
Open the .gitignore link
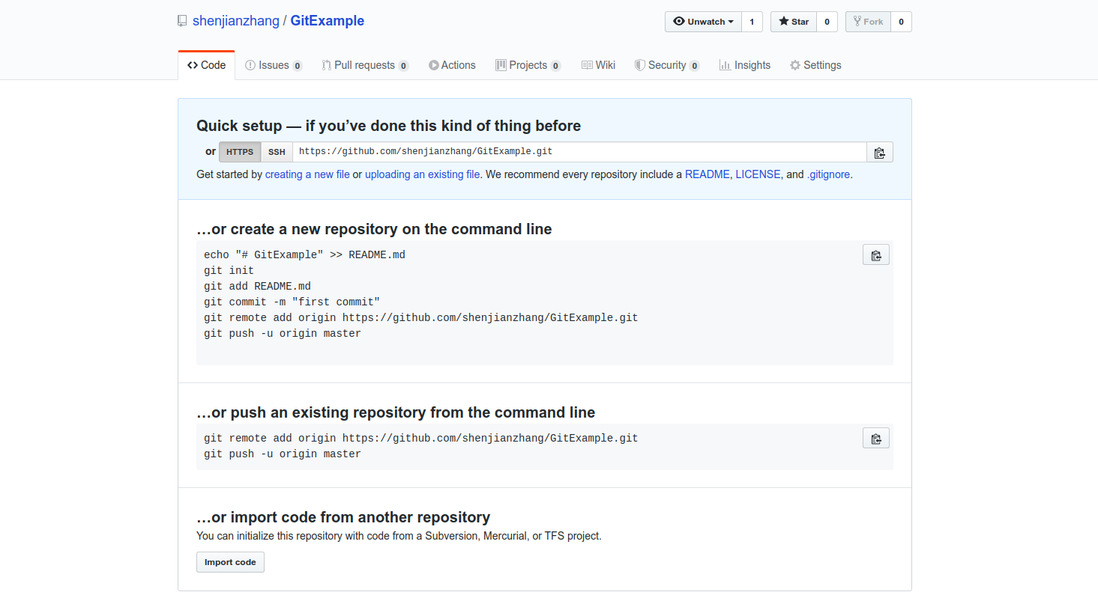(x=829, y=174)
